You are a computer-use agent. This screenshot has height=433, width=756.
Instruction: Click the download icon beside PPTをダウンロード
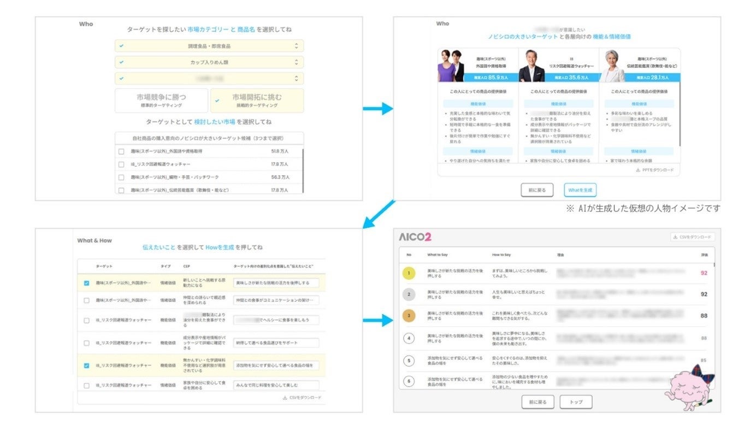[x=638, y=170]
